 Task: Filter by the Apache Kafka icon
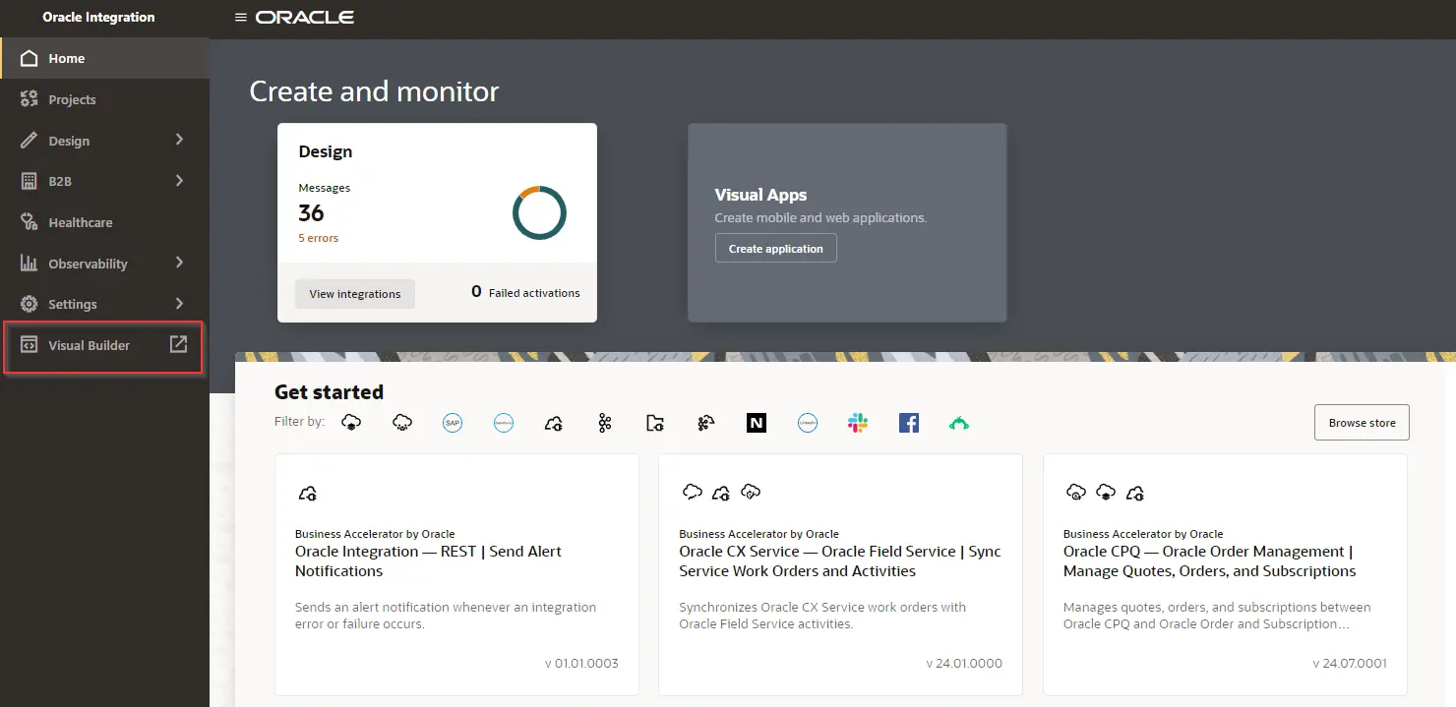tap(604, 423)
